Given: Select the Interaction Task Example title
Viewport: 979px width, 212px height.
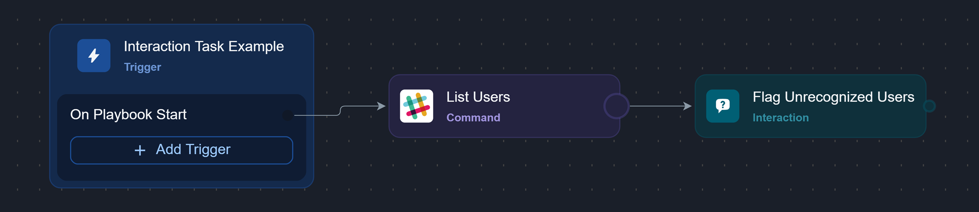Looking at the screenshot, I should click(204, 47).
